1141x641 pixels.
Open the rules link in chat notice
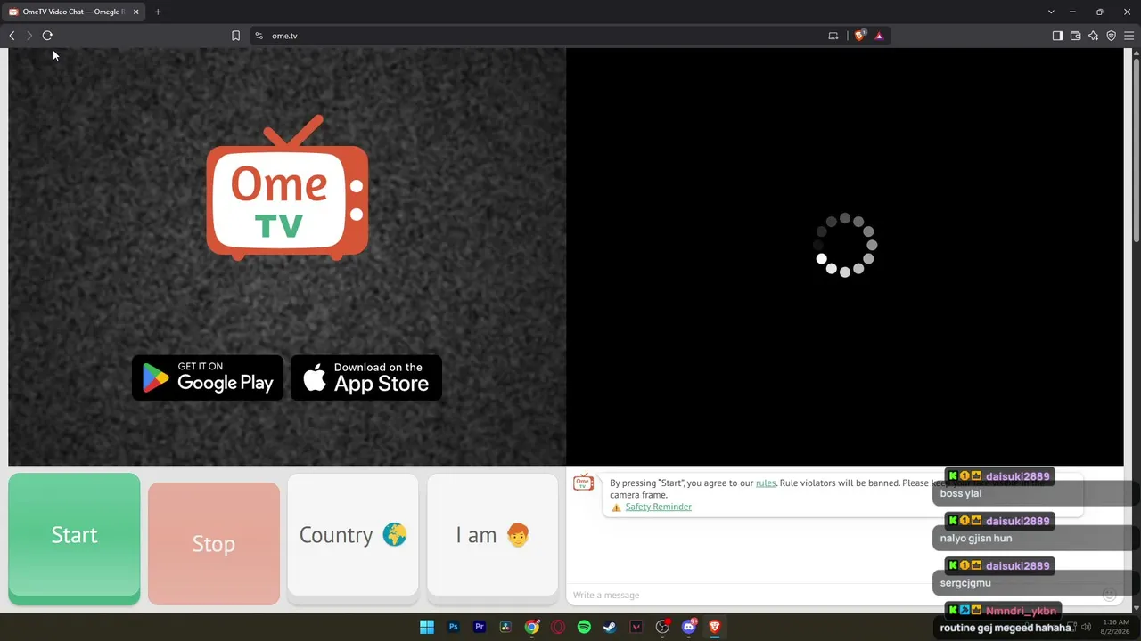[x=766, y=483]
